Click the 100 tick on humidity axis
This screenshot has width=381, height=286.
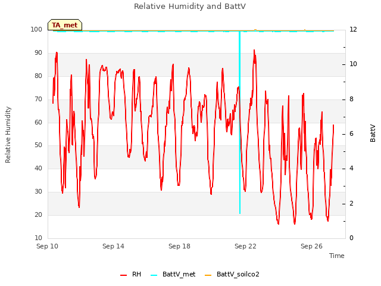point(36,29)
